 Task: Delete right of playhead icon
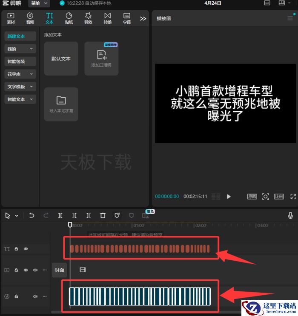[x=89, y=216]
